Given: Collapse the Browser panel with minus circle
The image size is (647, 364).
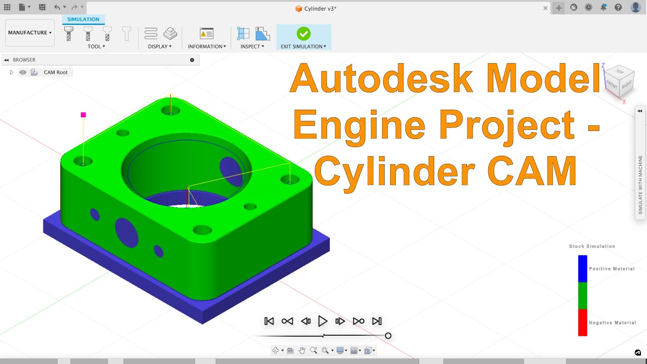Looking at the screenshot, I should coord(192,60).
